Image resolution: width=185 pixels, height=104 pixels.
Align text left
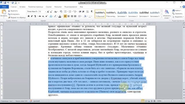coord(65,16)
